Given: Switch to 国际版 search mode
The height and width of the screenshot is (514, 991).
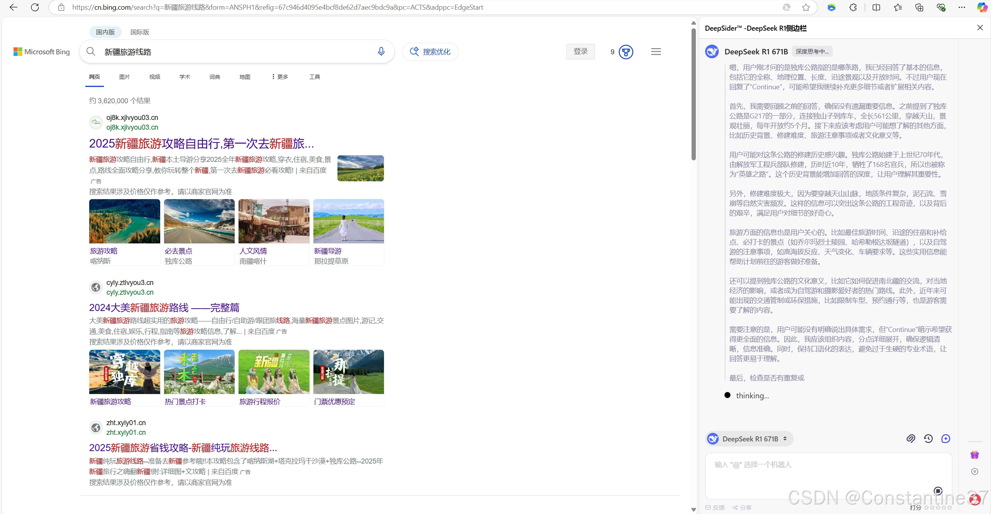Looking at the screenshot, I should coord(140,32).
